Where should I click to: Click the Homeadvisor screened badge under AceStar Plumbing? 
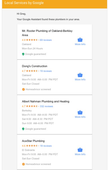(x=23, y=164)
